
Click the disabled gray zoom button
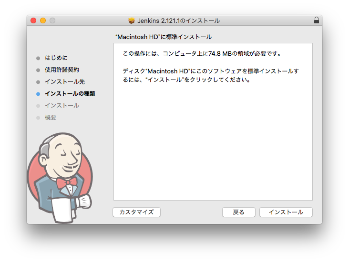(x=52, y=20)
